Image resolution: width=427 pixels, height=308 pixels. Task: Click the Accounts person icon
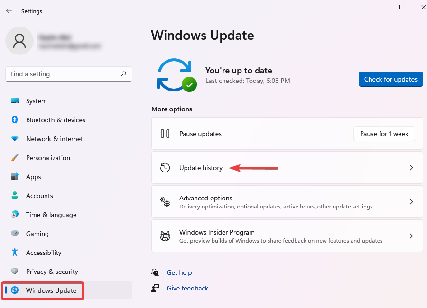click(x=15, y=195)
